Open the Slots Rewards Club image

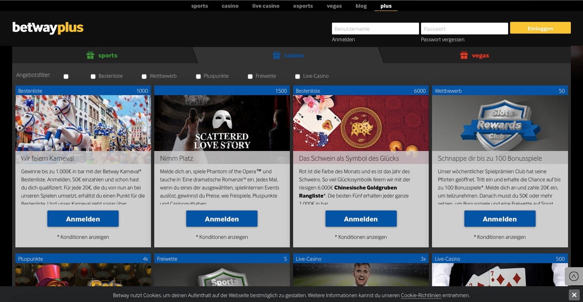pyautogui.click(x=500, y=123)
